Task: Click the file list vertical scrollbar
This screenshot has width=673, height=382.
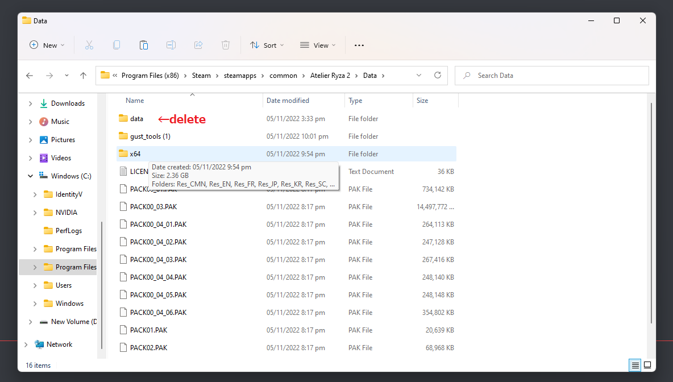Action: (x=651, y=213)
